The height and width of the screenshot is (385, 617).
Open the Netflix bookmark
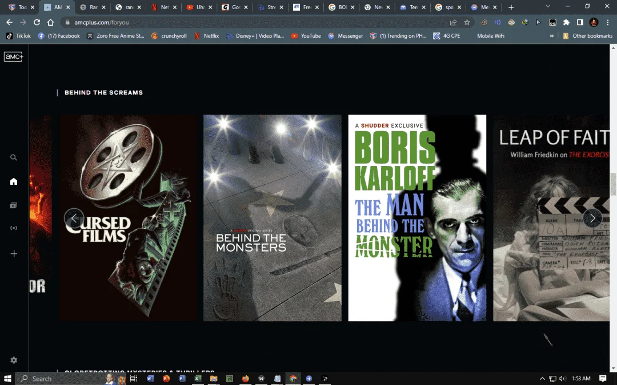pyautogui.click(x=207, y=36)
